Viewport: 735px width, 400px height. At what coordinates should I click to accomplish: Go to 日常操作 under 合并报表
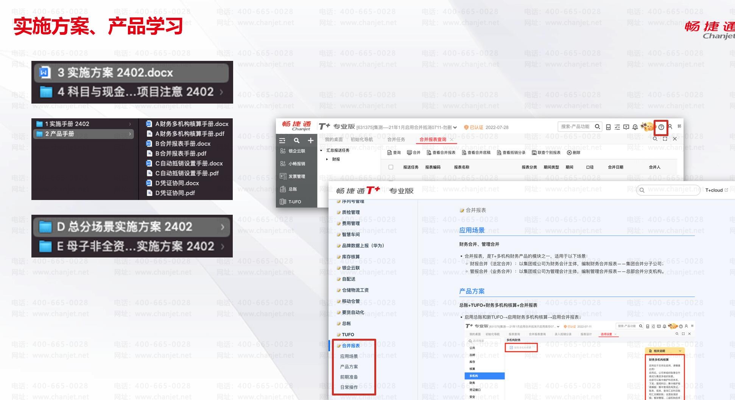tap(349, 387)
